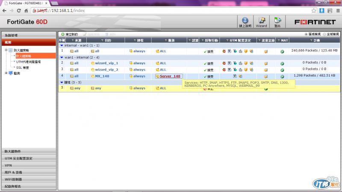342x192 pixels.
Task: Click third UTM globe icon in policy 1
Action: coord(235,51)
